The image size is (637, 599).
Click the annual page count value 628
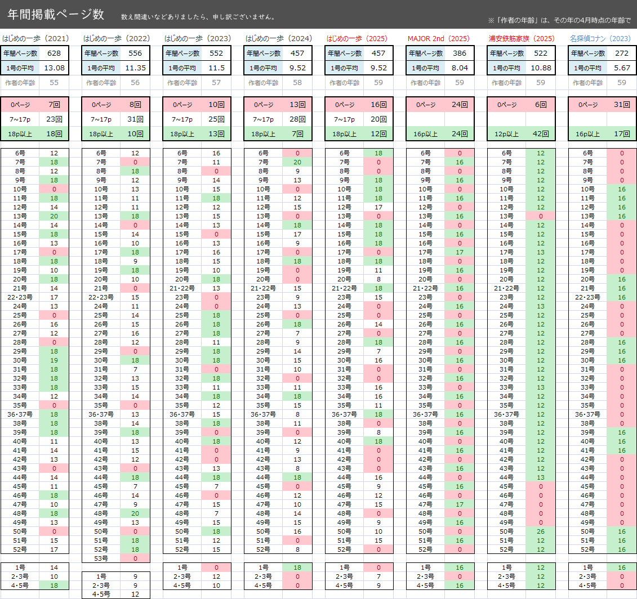point(54,53)
